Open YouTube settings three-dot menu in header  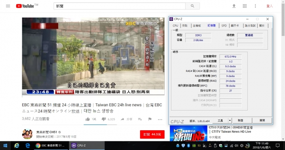(255, 6)
